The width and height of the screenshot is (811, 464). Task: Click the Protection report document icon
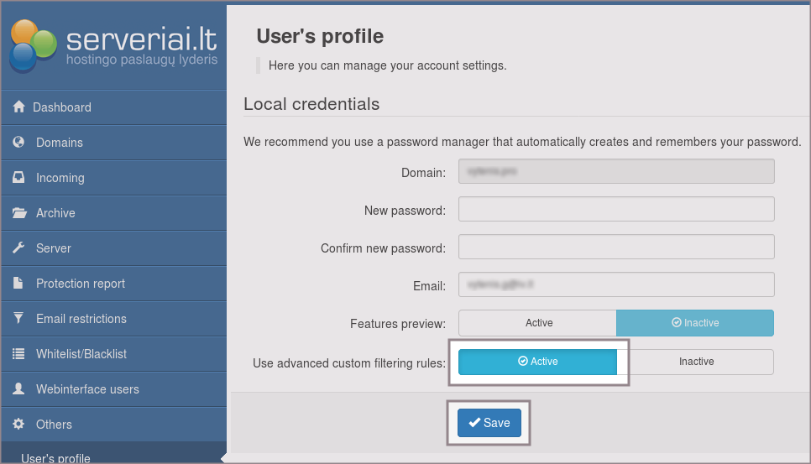click(18, 284)
